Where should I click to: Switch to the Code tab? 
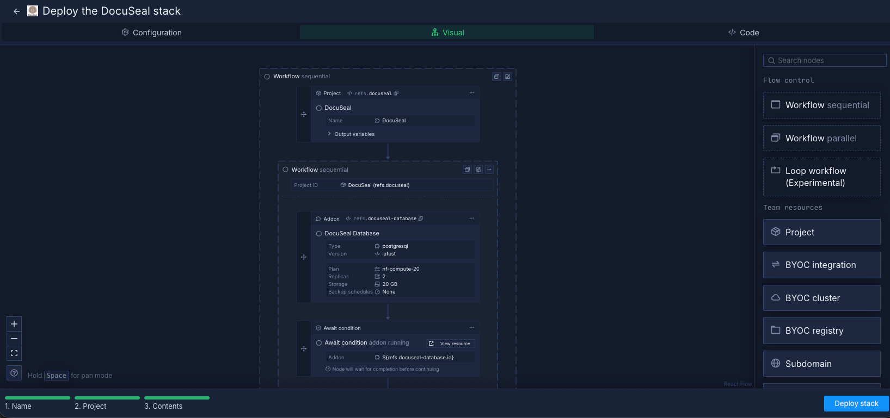pos(743,33)
